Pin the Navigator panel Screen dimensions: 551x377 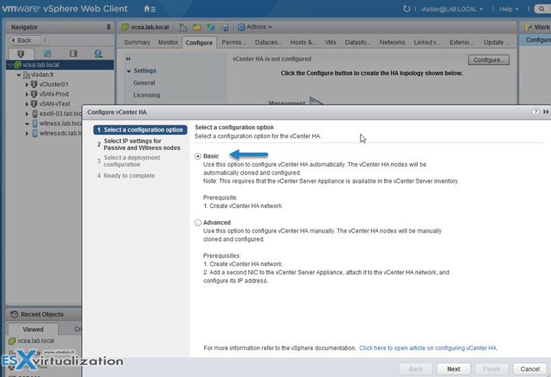[109, 27]
